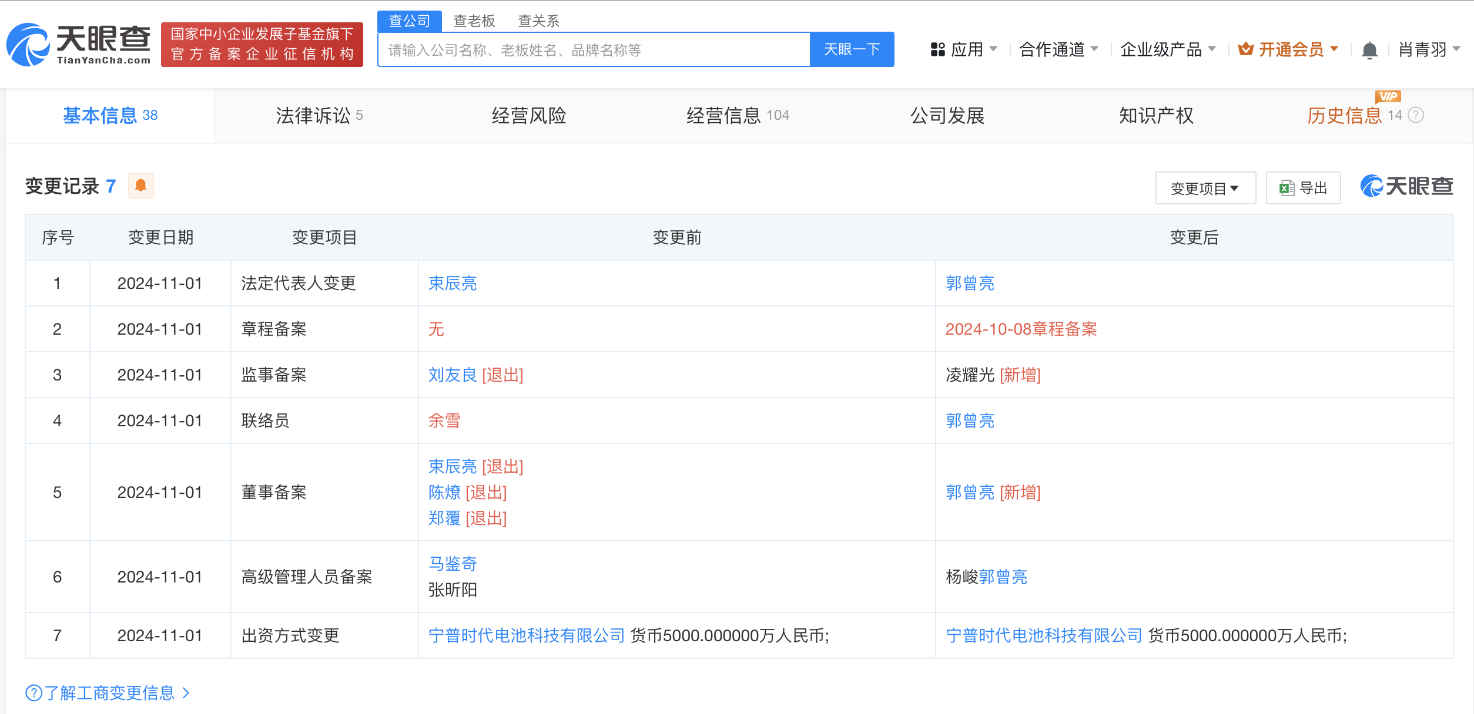
Task: Switch to the 公司发展 tab
Action: point(947,115)
